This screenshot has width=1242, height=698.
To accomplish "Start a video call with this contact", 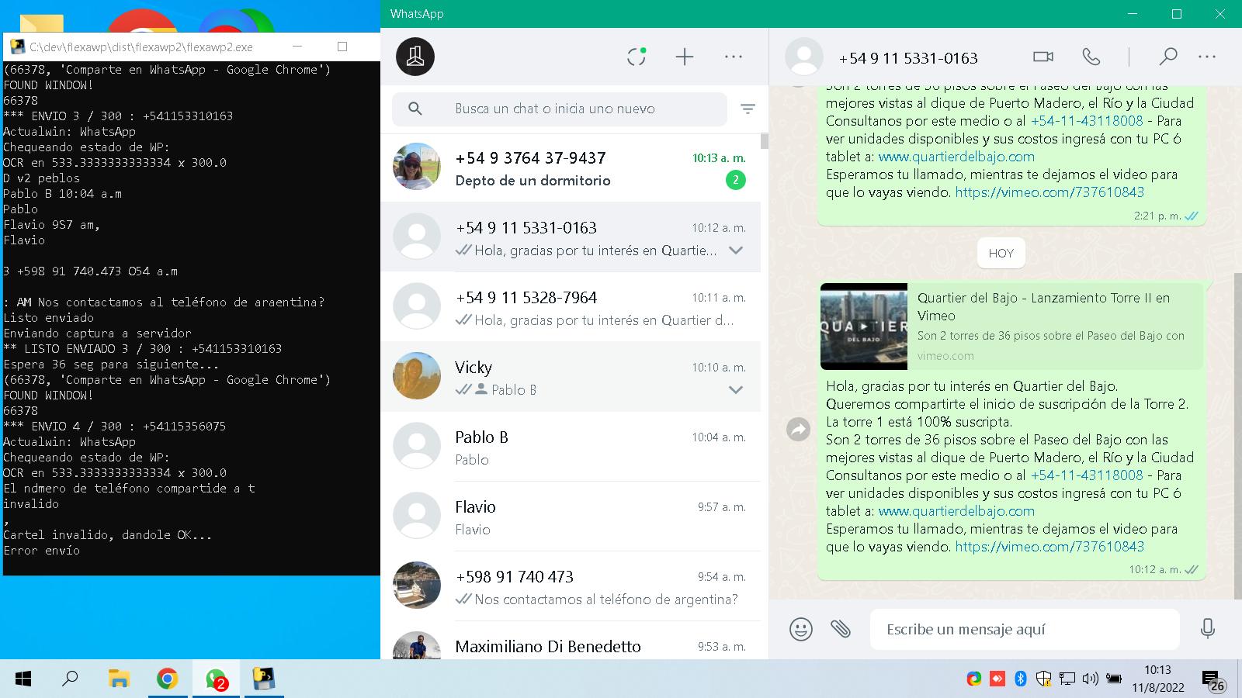I will click(x=1043, y=57).
